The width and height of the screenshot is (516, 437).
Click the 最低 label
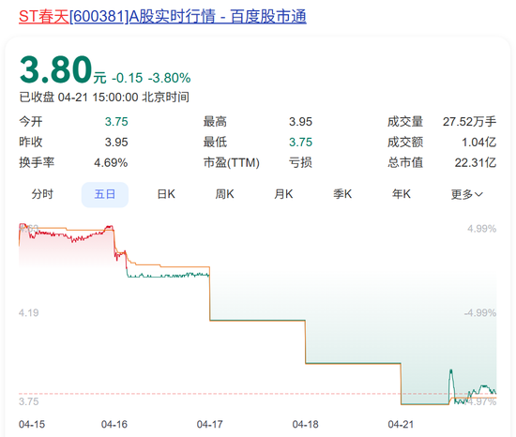[x=215, y=143]
